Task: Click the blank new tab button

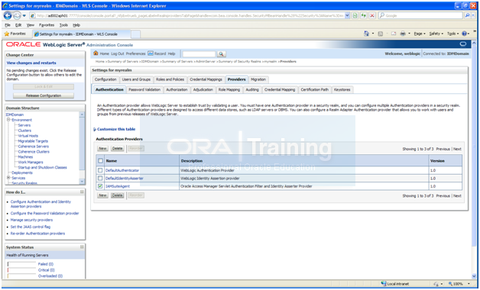Action: tap(135, 34)
